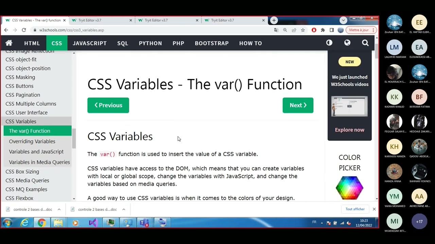435x244 pixels.
Task: Open CSS Box Sizing sidebar link
Action: point(22,171)
